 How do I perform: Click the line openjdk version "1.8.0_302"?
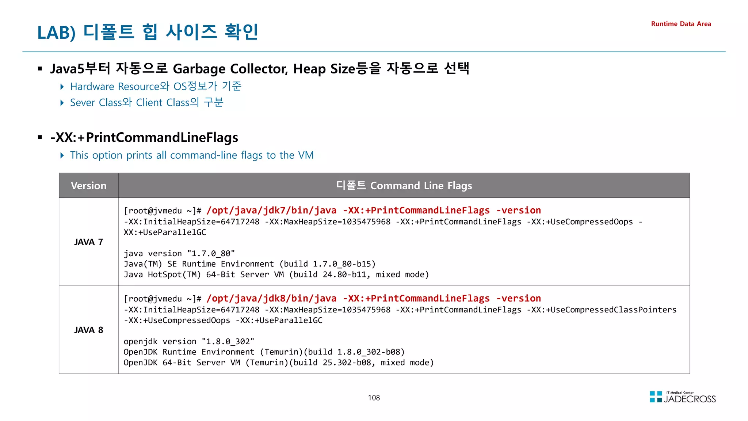(189, 342)
